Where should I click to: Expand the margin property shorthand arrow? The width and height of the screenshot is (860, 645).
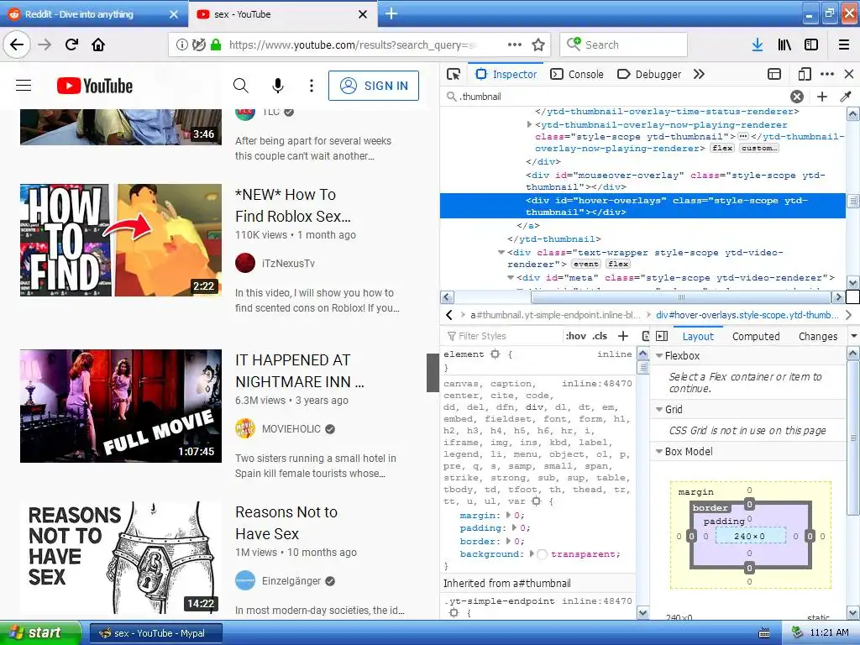tap(508, 515)
